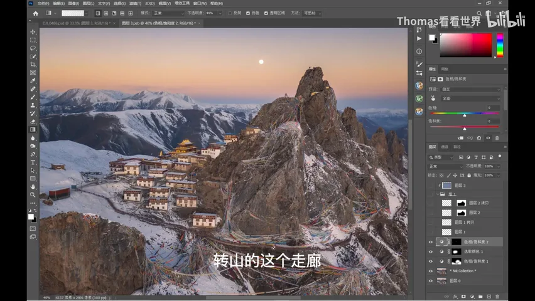
Task: Select the Horizontal Type tool
Action: click(33, 162)
